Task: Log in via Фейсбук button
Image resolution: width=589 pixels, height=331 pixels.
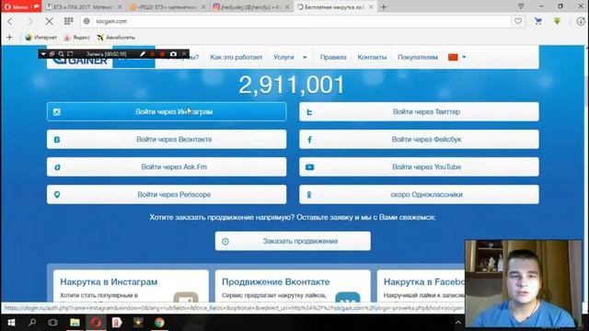Action: (x=419, y=139)
